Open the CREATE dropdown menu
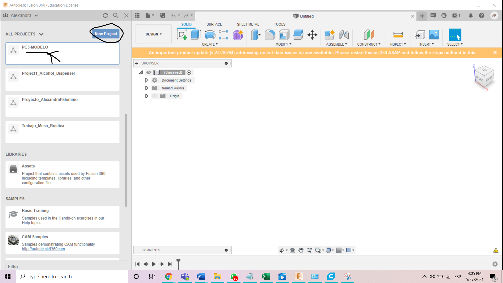The height and width of the screenshot is (283, 503). click(x=210, y=44)
